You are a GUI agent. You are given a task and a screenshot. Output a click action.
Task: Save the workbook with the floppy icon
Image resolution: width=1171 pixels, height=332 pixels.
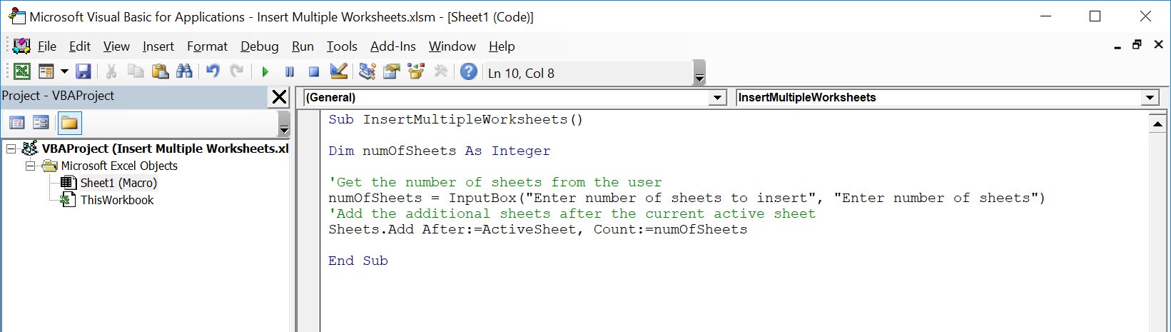tap(83, 71)
